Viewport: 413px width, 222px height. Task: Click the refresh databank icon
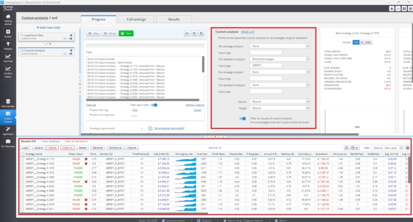tap(346, 148)
